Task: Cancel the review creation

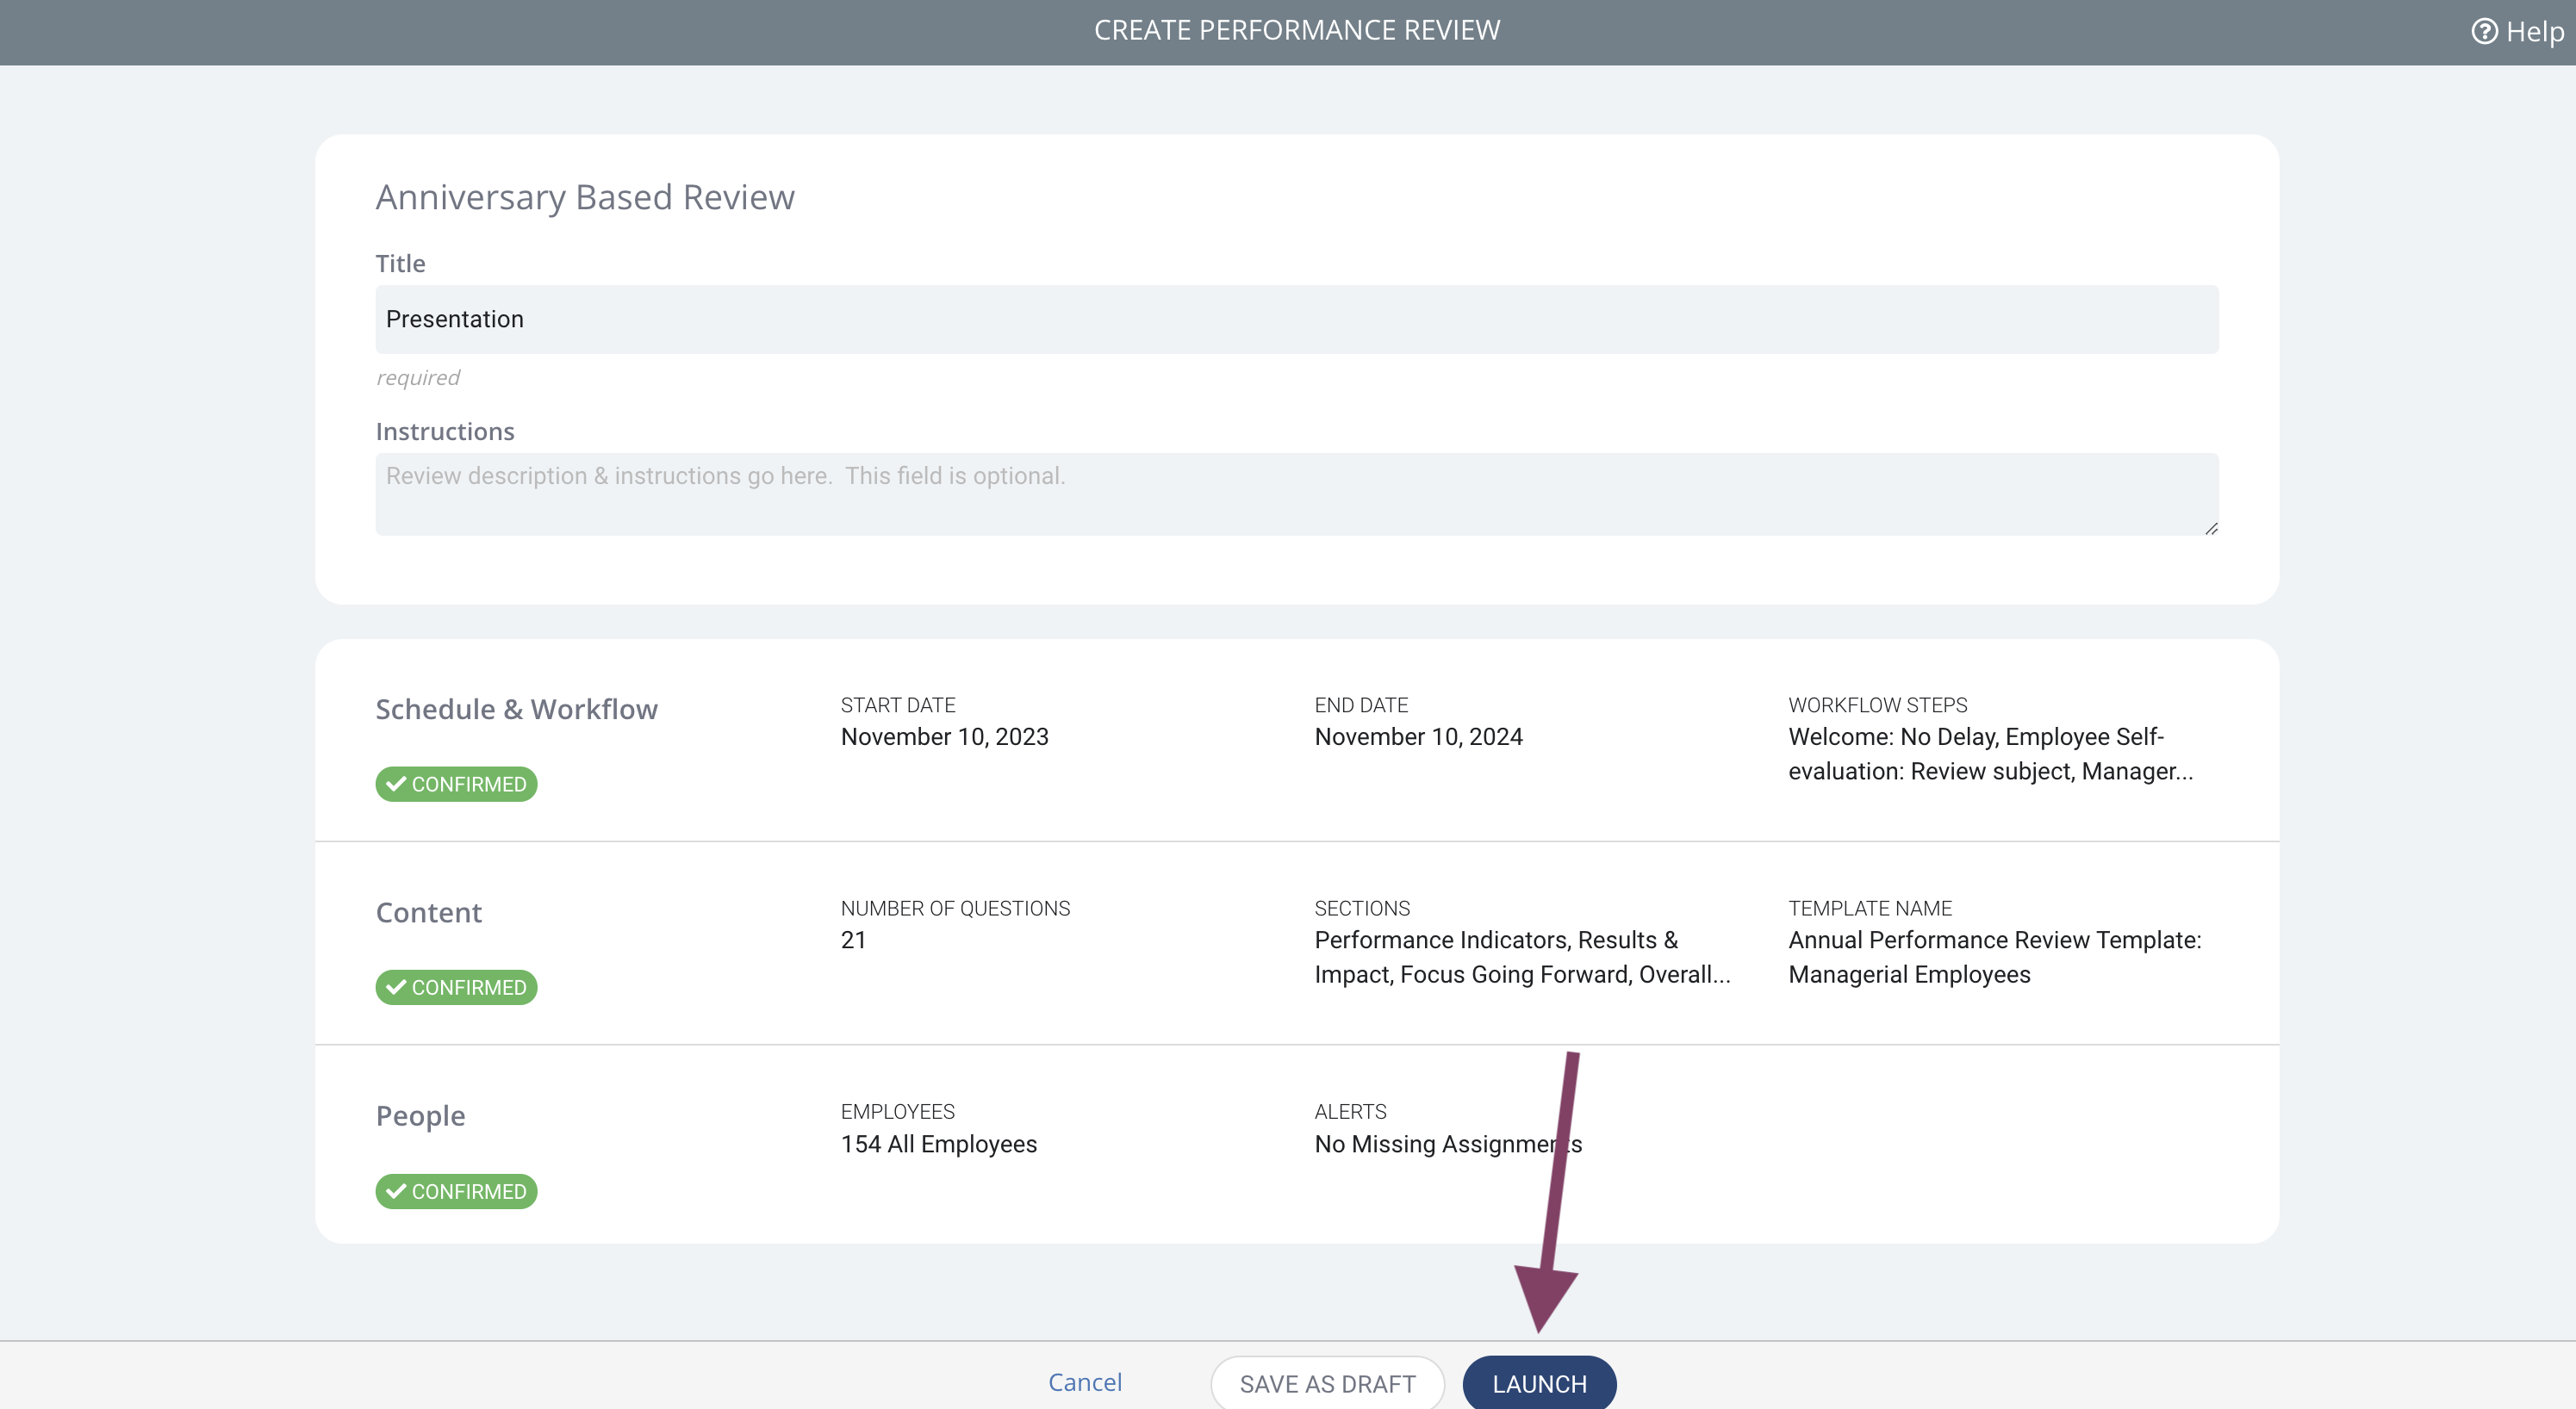Action: point(1085,1382)
